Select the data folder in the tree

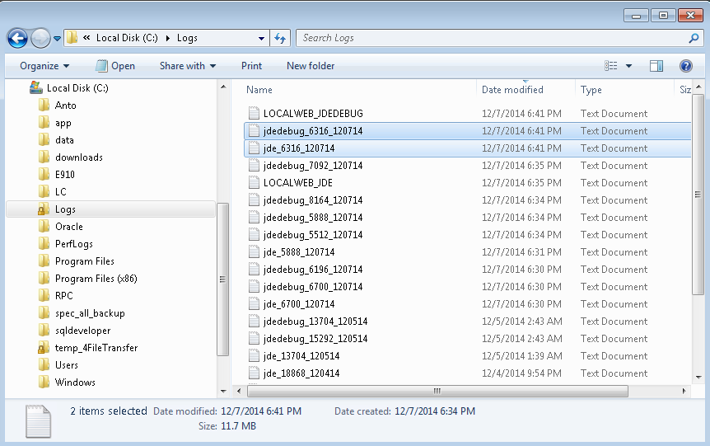pyautogui.click(x=64, y=140)
